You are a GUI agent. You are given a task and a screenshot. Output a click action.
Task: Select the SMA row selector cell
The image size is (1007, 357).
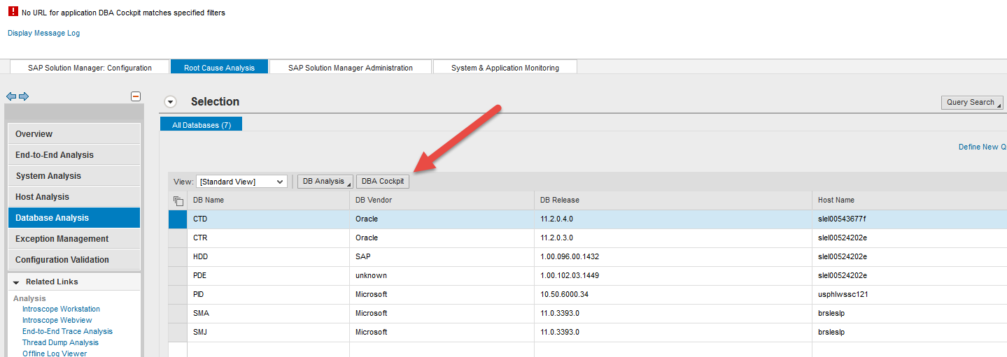(178, 314)
